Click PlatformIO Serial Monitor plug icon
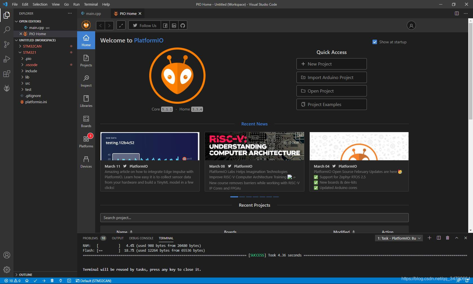The height and width of the screenshot is (284, 473). [x=61, y=281]
